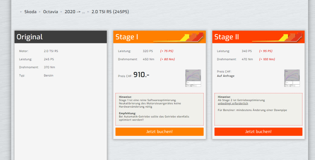The image size is (315, 160).
Task: Go to the Octavia breadcrumb
Action: (50, 12)
